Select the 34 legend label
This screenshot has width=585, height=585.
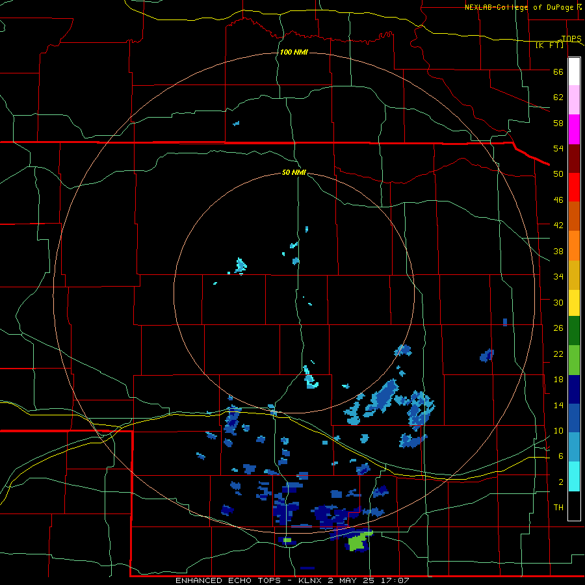(x=558, y=276)
